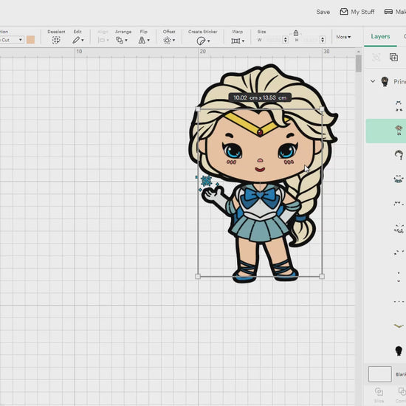Toggle the size aspect ratio lock
Image resolution: width=406 pixels, height=406 pixels.
tap(296, 33)
